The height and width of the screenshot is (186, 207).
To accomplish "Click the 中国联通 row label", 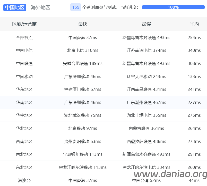I will pyautogui.click(x=24, y=63).
